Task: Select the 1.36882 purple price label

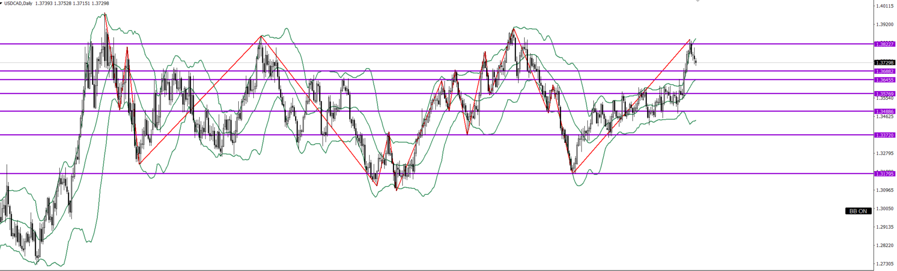Action: coord(884,71)
